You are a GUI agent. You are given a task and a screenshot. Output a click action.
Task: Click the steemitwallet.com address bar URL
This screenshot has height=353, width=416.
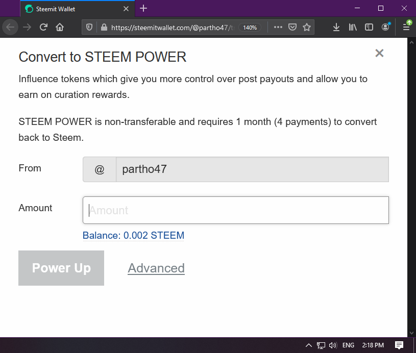pyautogui.click(x=173, y=28)
